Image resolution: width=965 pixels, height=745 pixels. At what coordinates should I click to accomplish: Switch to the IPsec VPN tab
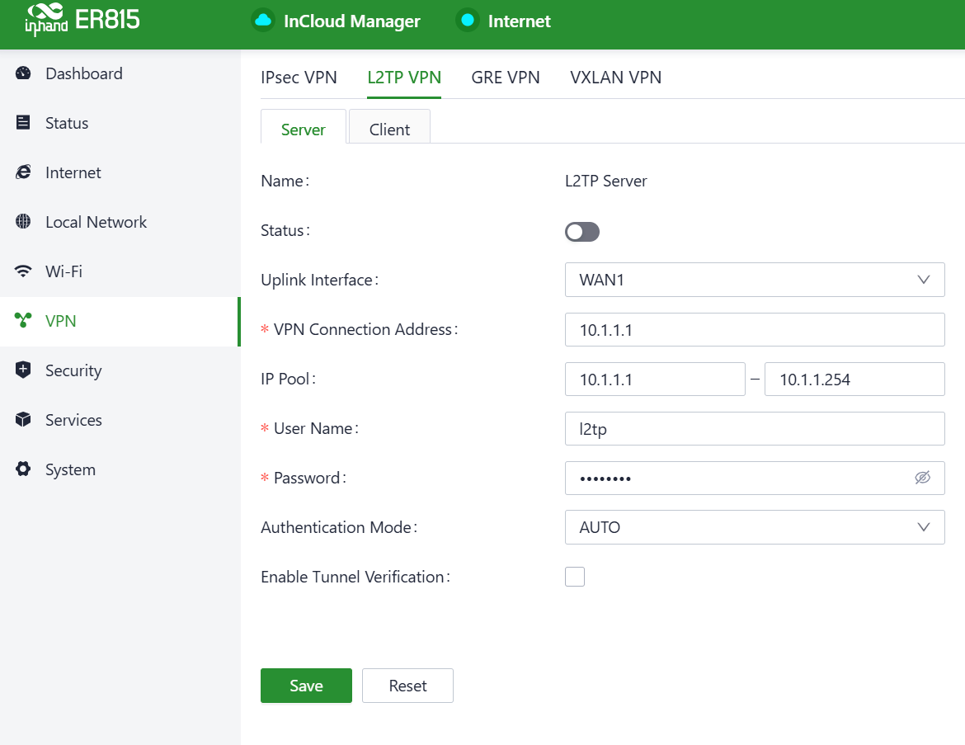(299, 78)
